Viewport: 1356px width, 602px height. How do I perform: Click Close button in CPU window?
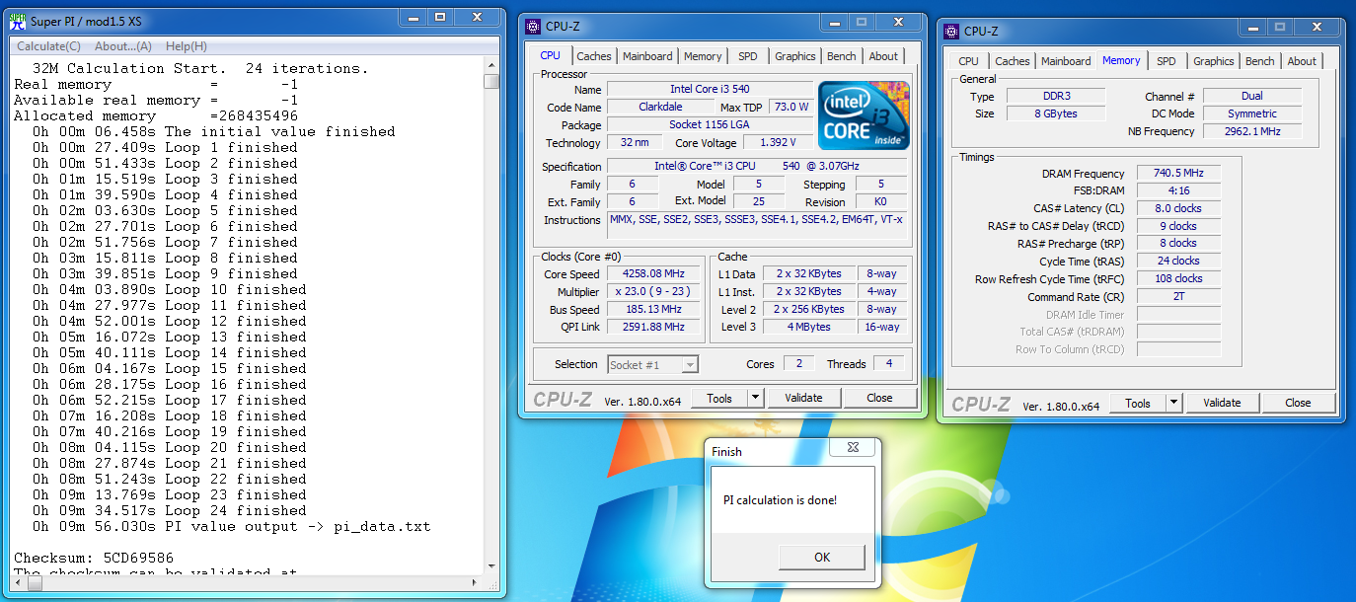click(879, 398)
